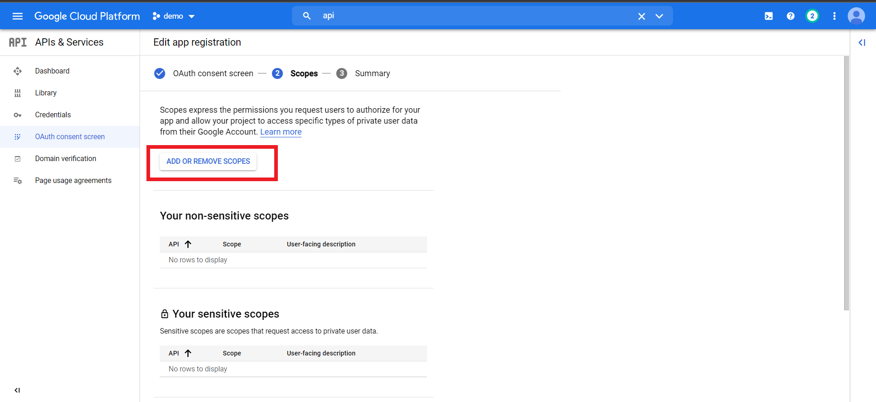
Task: Open notifications badge showing 2
Action: 812,16
